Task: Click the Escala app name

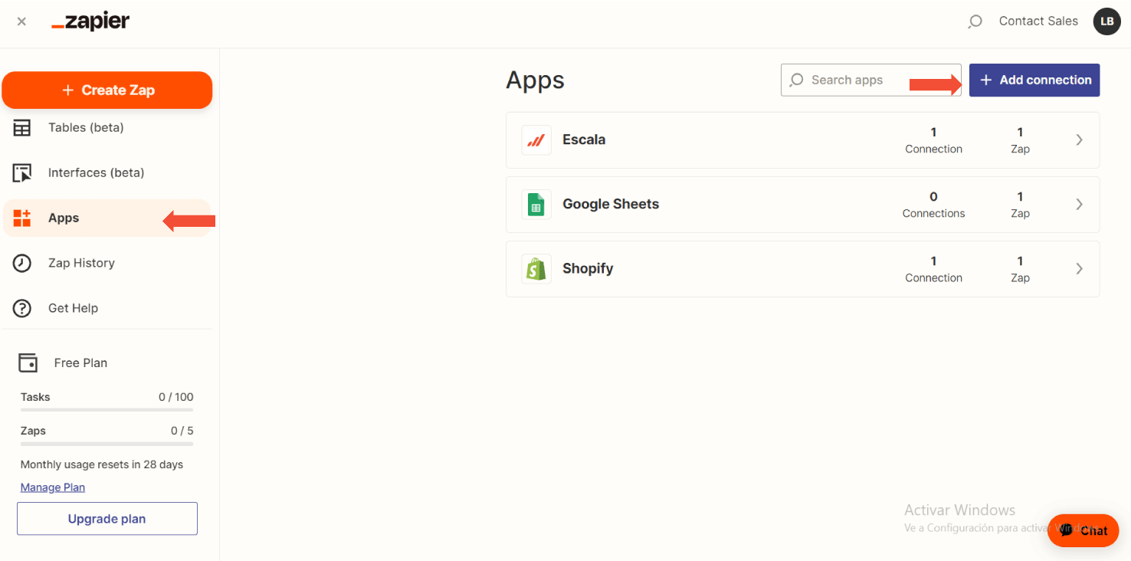Action: tap(584, 140)
